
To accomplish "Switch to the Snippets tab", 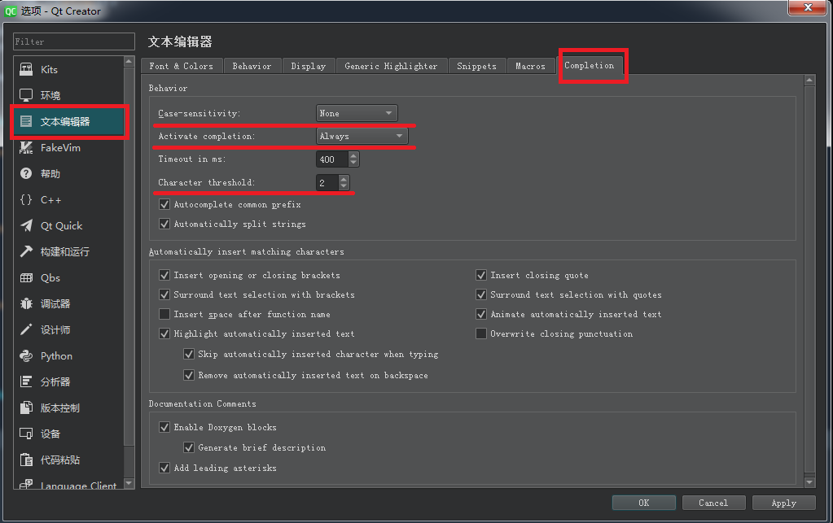I will pyautogui.click(x=476, y=66).
